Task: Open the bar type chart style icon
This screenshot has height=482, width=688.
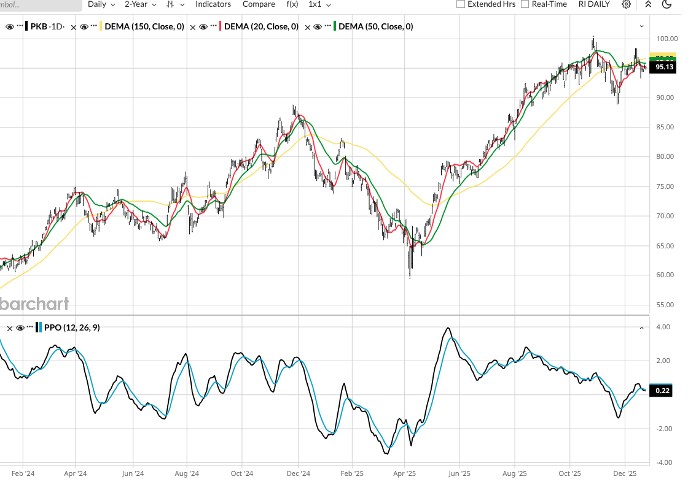Action: [170, 4]
